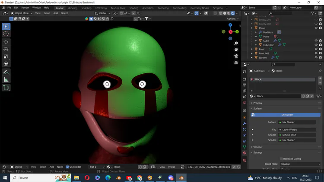Open the Tool properties tab
Screen dimensions: 324x182
pos(245,72)
